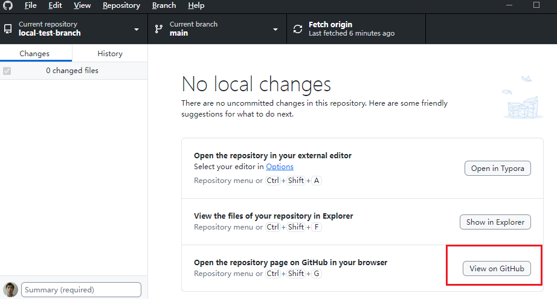Image resolution: width=557 pixels, height=299 pixels.
Task: Click the user avatar next to Summary
Action: click(10, 289)
